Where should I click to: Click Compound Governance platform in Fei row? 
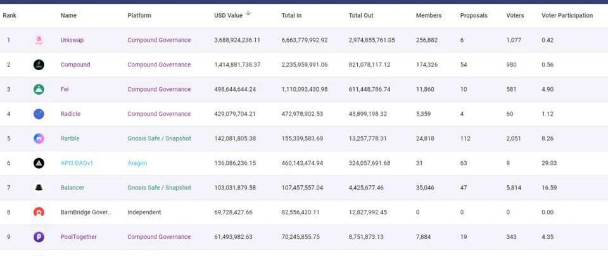coord(159,89)
